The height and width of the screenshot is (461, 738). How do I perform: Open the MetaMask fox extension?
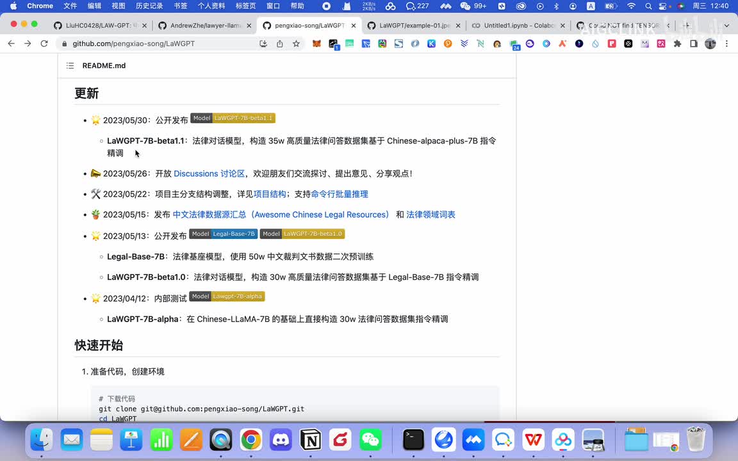[x=316, y=44]
